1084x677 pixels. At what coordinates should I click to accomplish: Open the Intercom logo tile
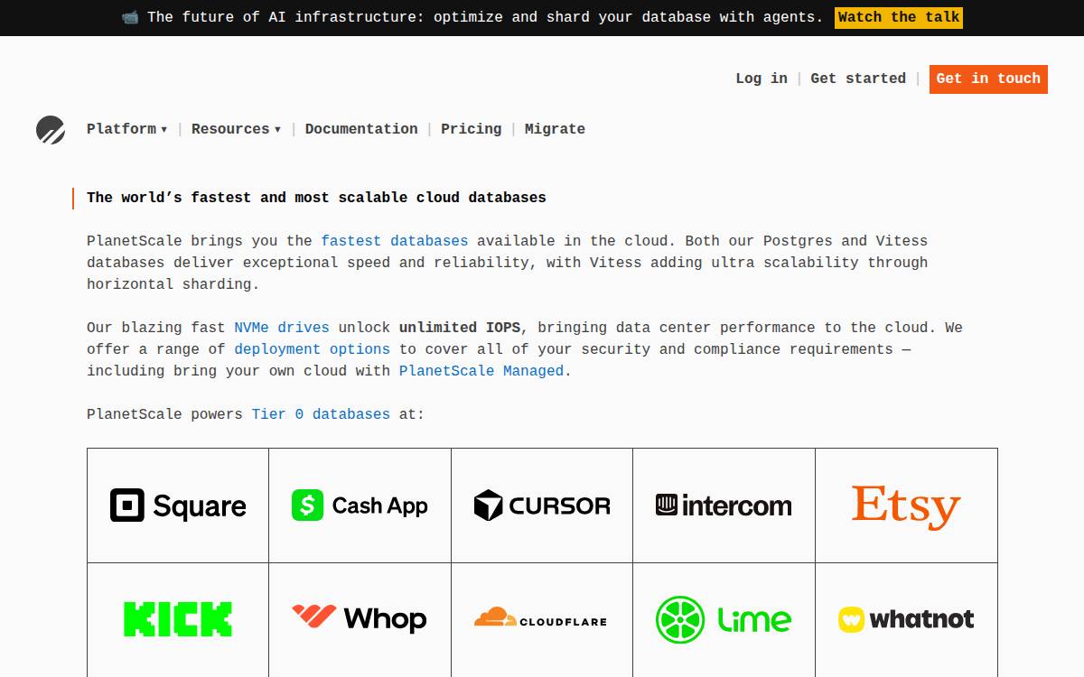click(x=724, y=505)
